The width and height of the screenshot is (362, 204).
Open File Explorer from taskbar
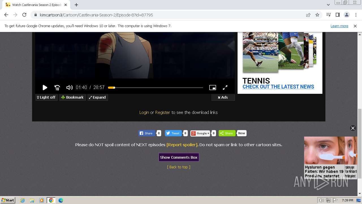(32, 200)
